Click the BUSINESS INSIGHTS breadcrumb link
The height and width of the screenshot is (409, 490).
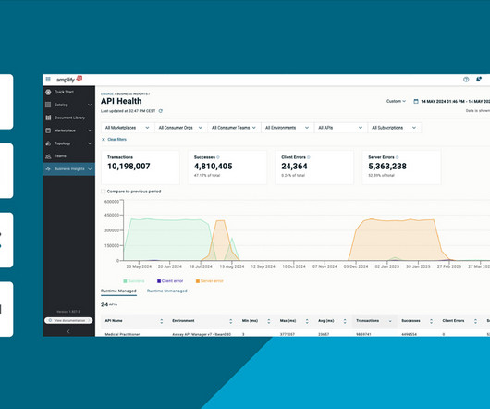coord(132,93)
